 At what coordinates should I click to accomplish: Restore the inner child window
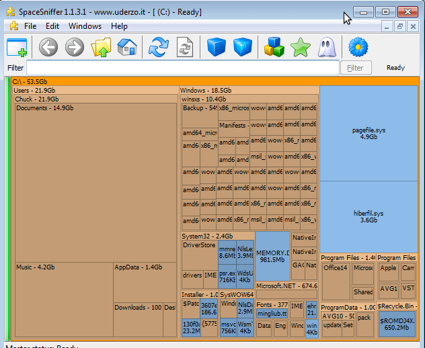pyautogui.click(x=400, y=27)
